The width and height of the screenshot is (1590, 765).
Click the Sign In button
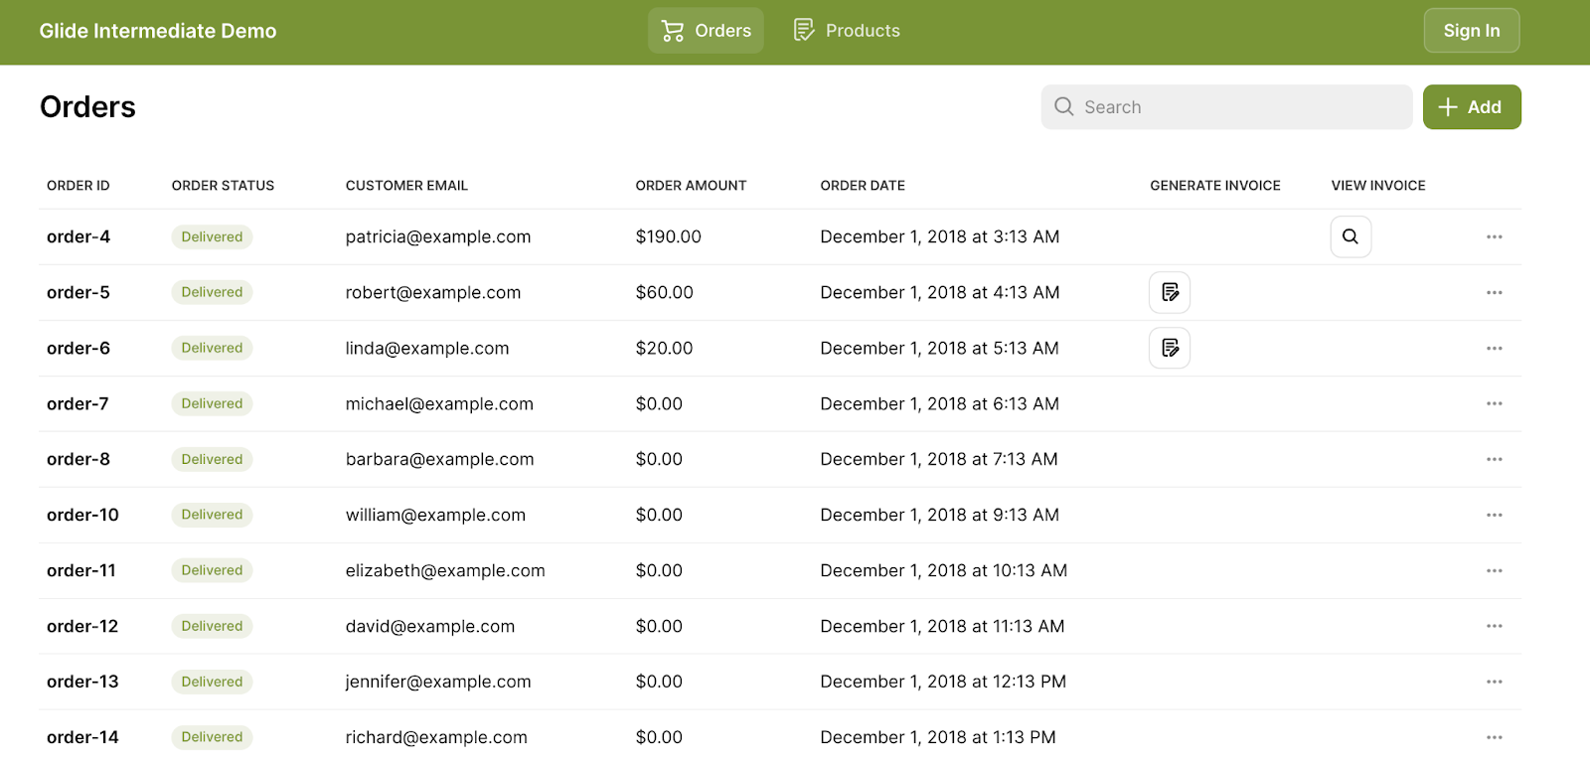(x=1472, y=31)
